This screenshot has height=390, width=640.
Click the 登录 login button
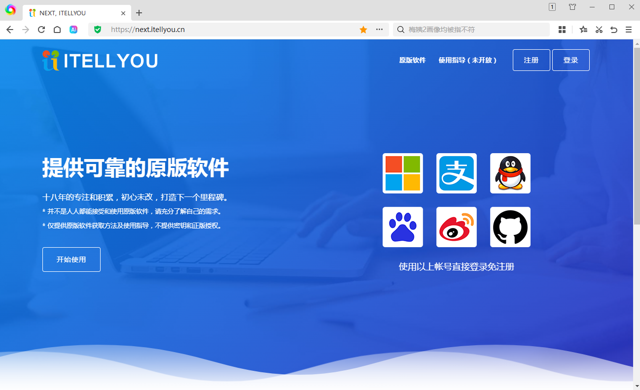571,60
